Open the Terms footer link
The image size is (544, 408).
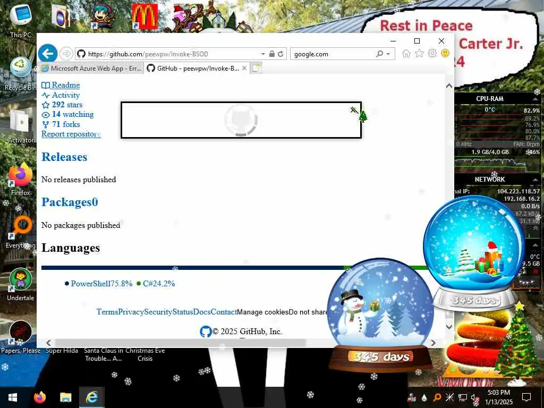107,312
